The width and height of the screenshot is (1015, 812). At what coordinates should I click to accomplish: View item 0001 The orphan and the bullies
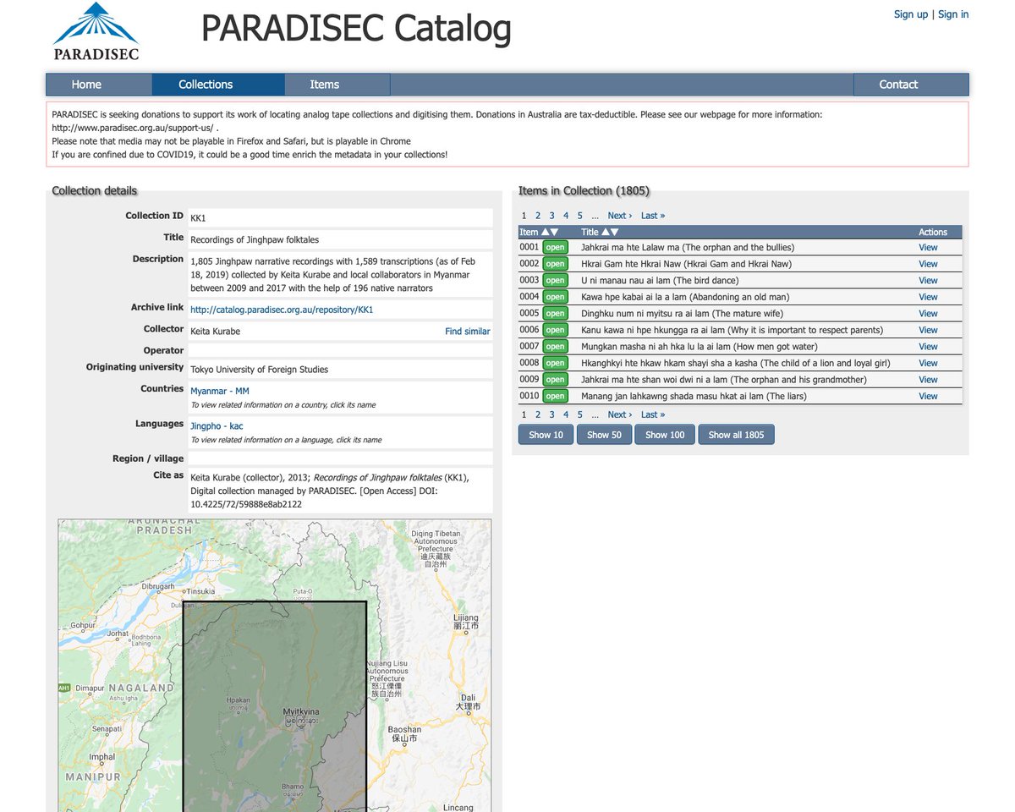point(928,248)
